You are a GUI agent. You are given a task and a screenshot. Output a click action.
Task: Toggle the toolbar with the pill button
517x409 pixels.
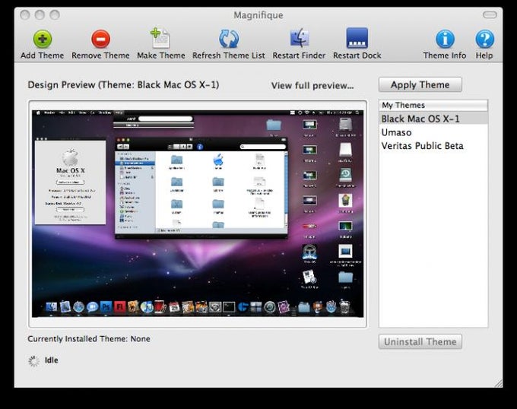pyautogui.click(x=490, y=15)
